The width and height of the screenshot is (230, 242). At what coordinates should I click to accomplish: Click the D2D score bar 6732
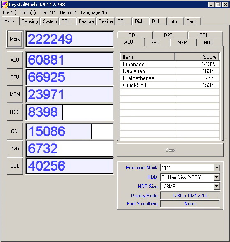[x=70, y=149]
